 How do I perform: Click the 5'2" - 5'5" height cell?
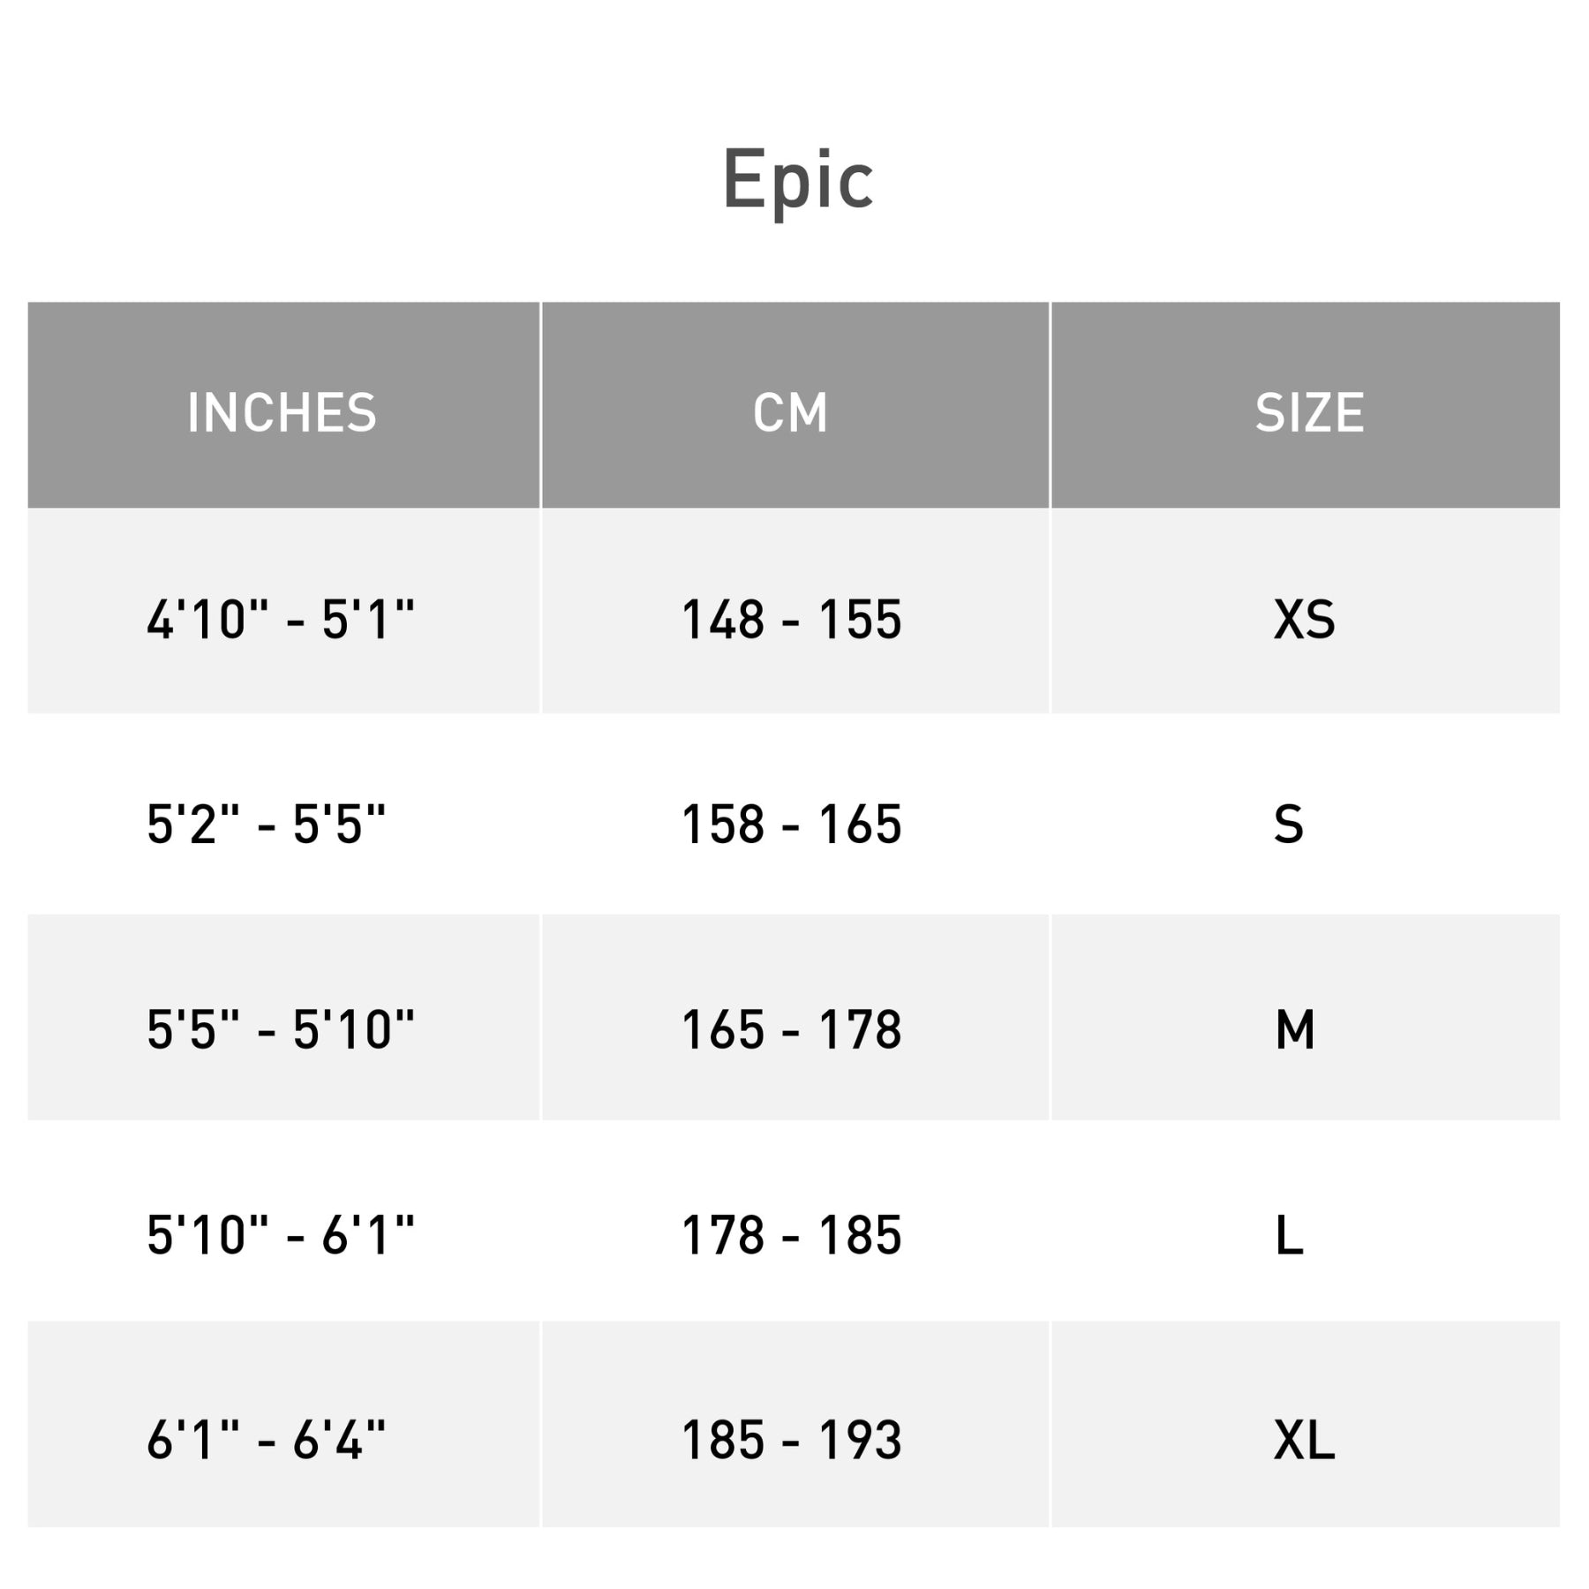point(267,825)
